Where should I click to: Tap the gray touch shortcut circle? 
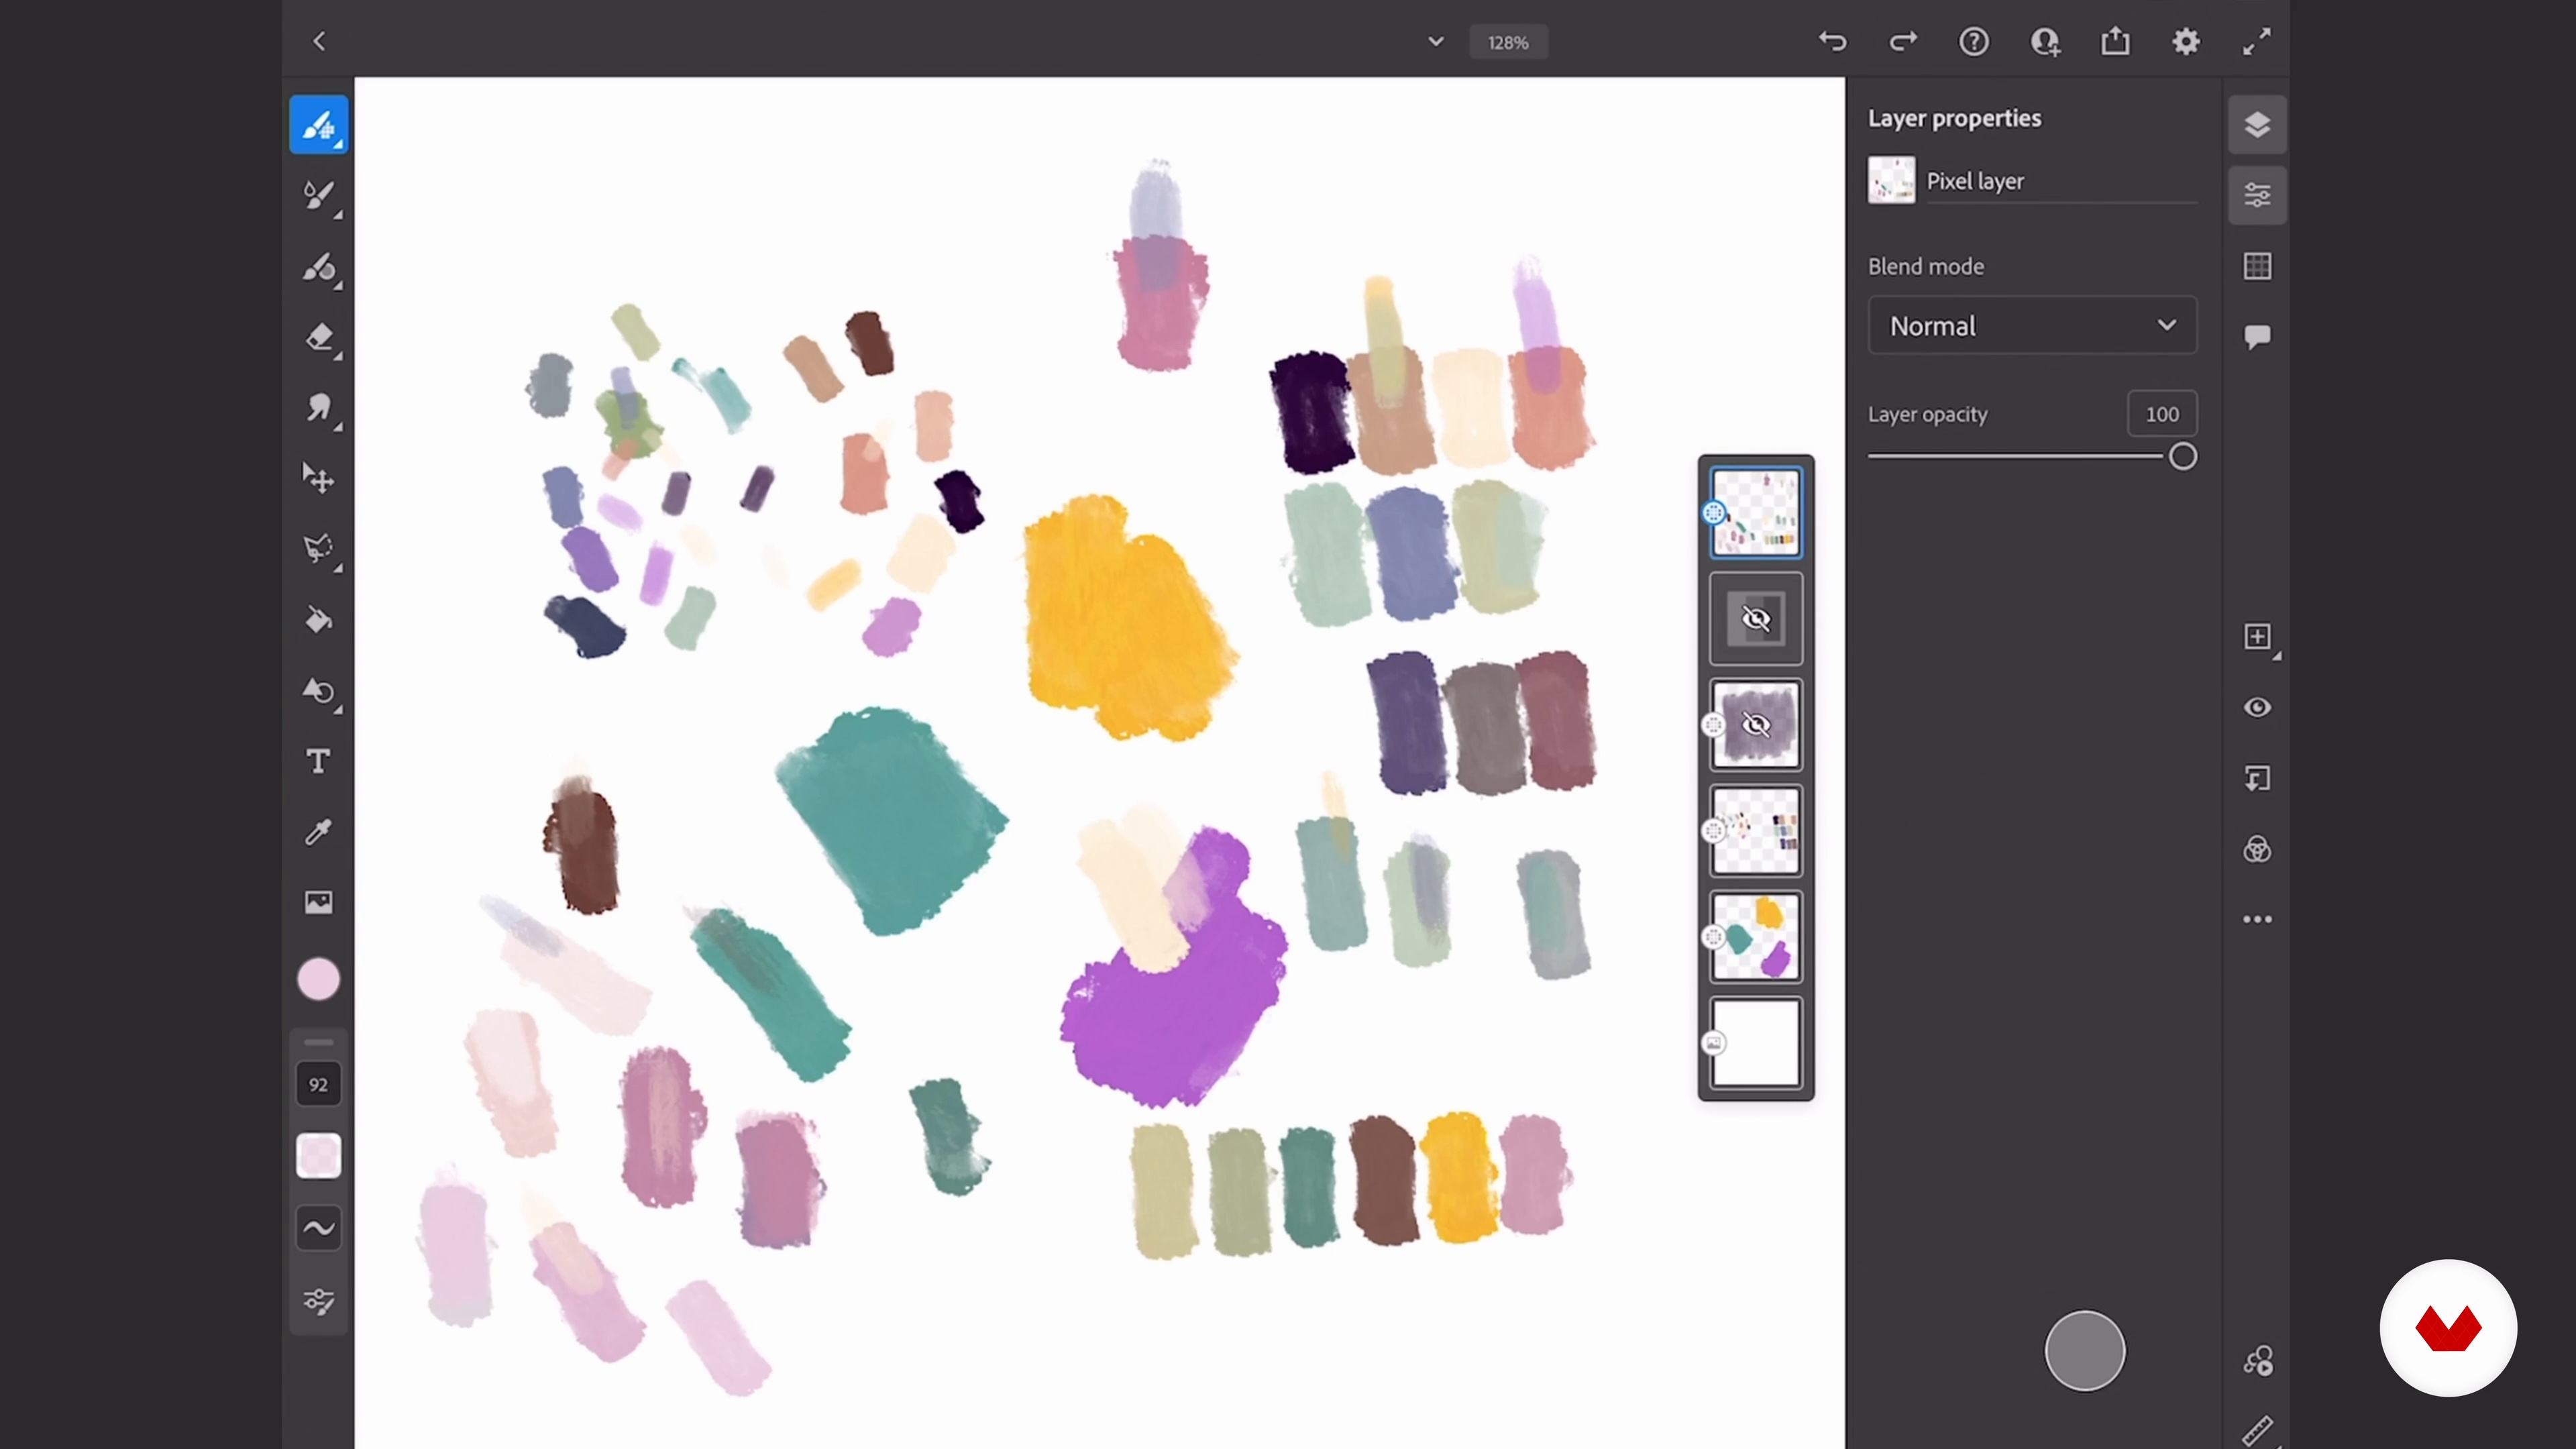click(2085, 1351)
